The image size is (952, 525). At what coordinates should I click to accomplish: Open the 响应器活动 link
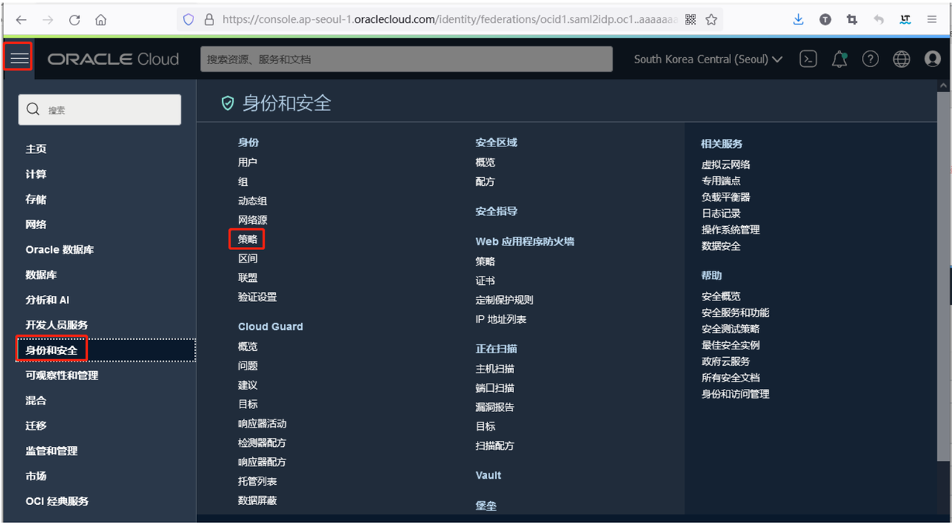click(262, 423)
